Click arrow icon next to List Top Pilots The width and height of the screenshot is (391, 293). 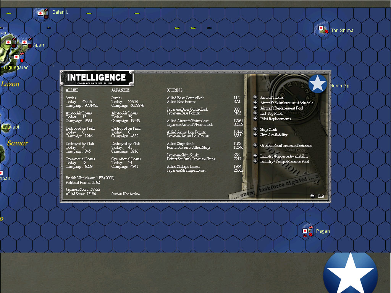click(x=255, y=113)
